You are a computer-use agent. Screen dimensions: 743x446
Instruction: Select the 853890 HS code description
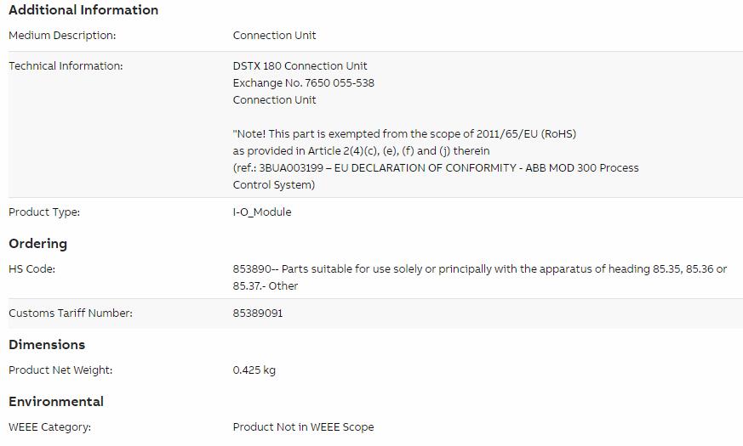[479, 277]
